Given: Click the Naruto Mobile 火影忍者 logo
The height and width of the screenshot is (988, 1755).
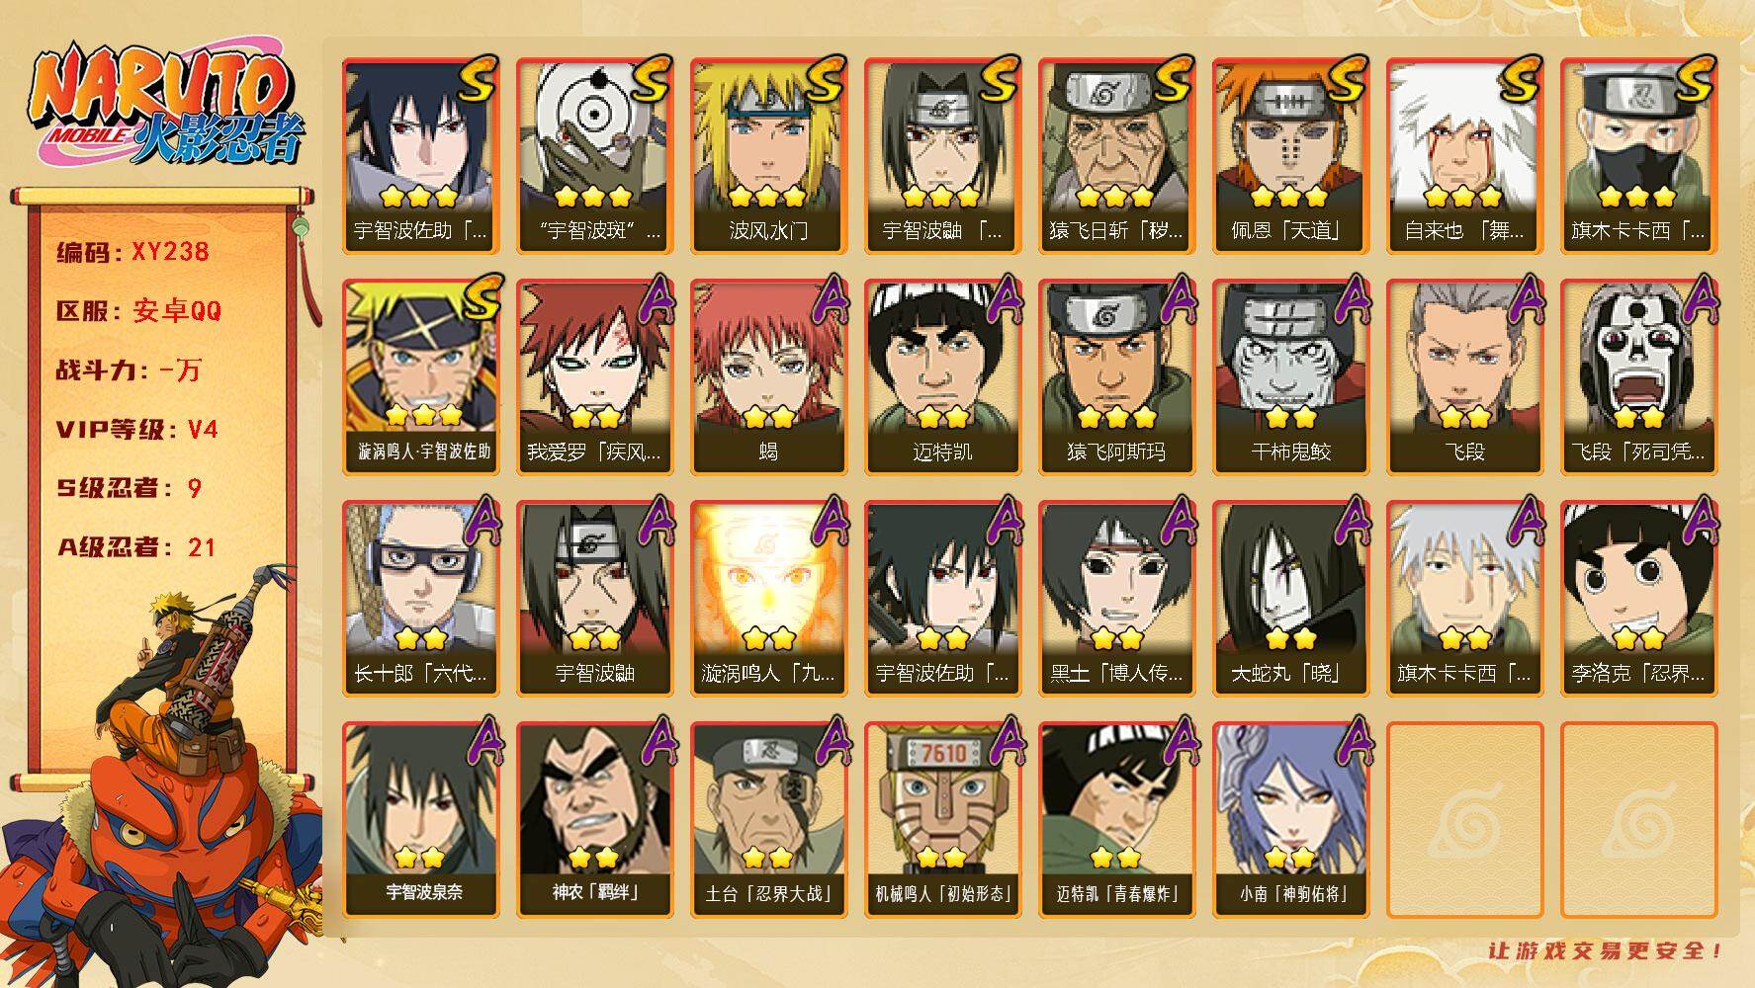Looking at the screenshot, I should [166, 106].
